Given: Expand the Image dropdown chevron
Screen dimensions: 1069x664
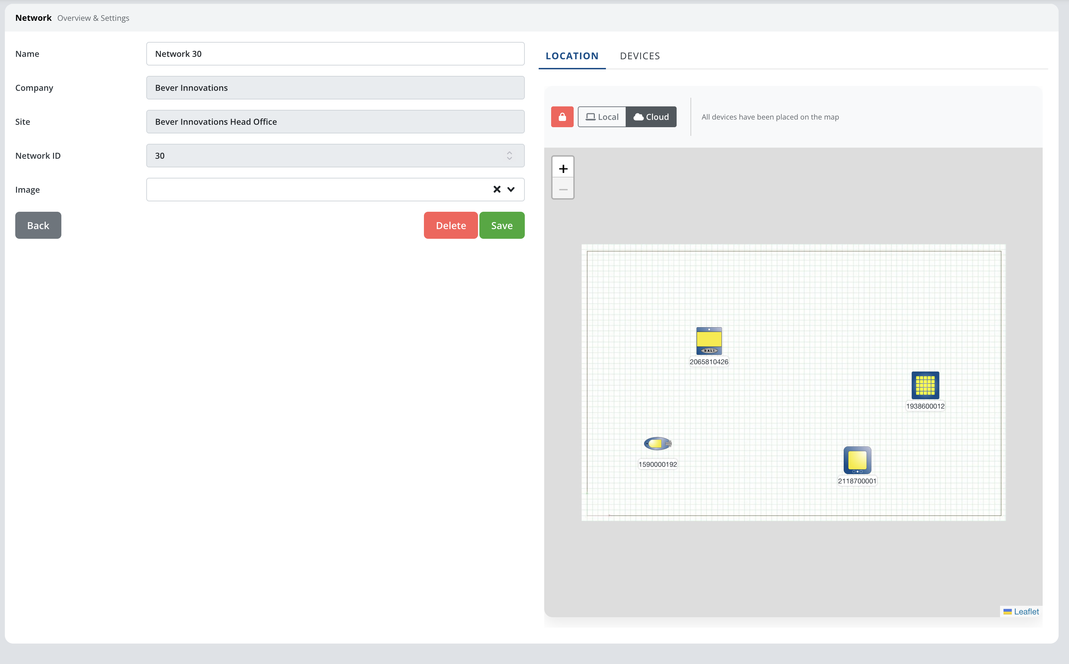Looking at the screenshot, I should 511,189.
